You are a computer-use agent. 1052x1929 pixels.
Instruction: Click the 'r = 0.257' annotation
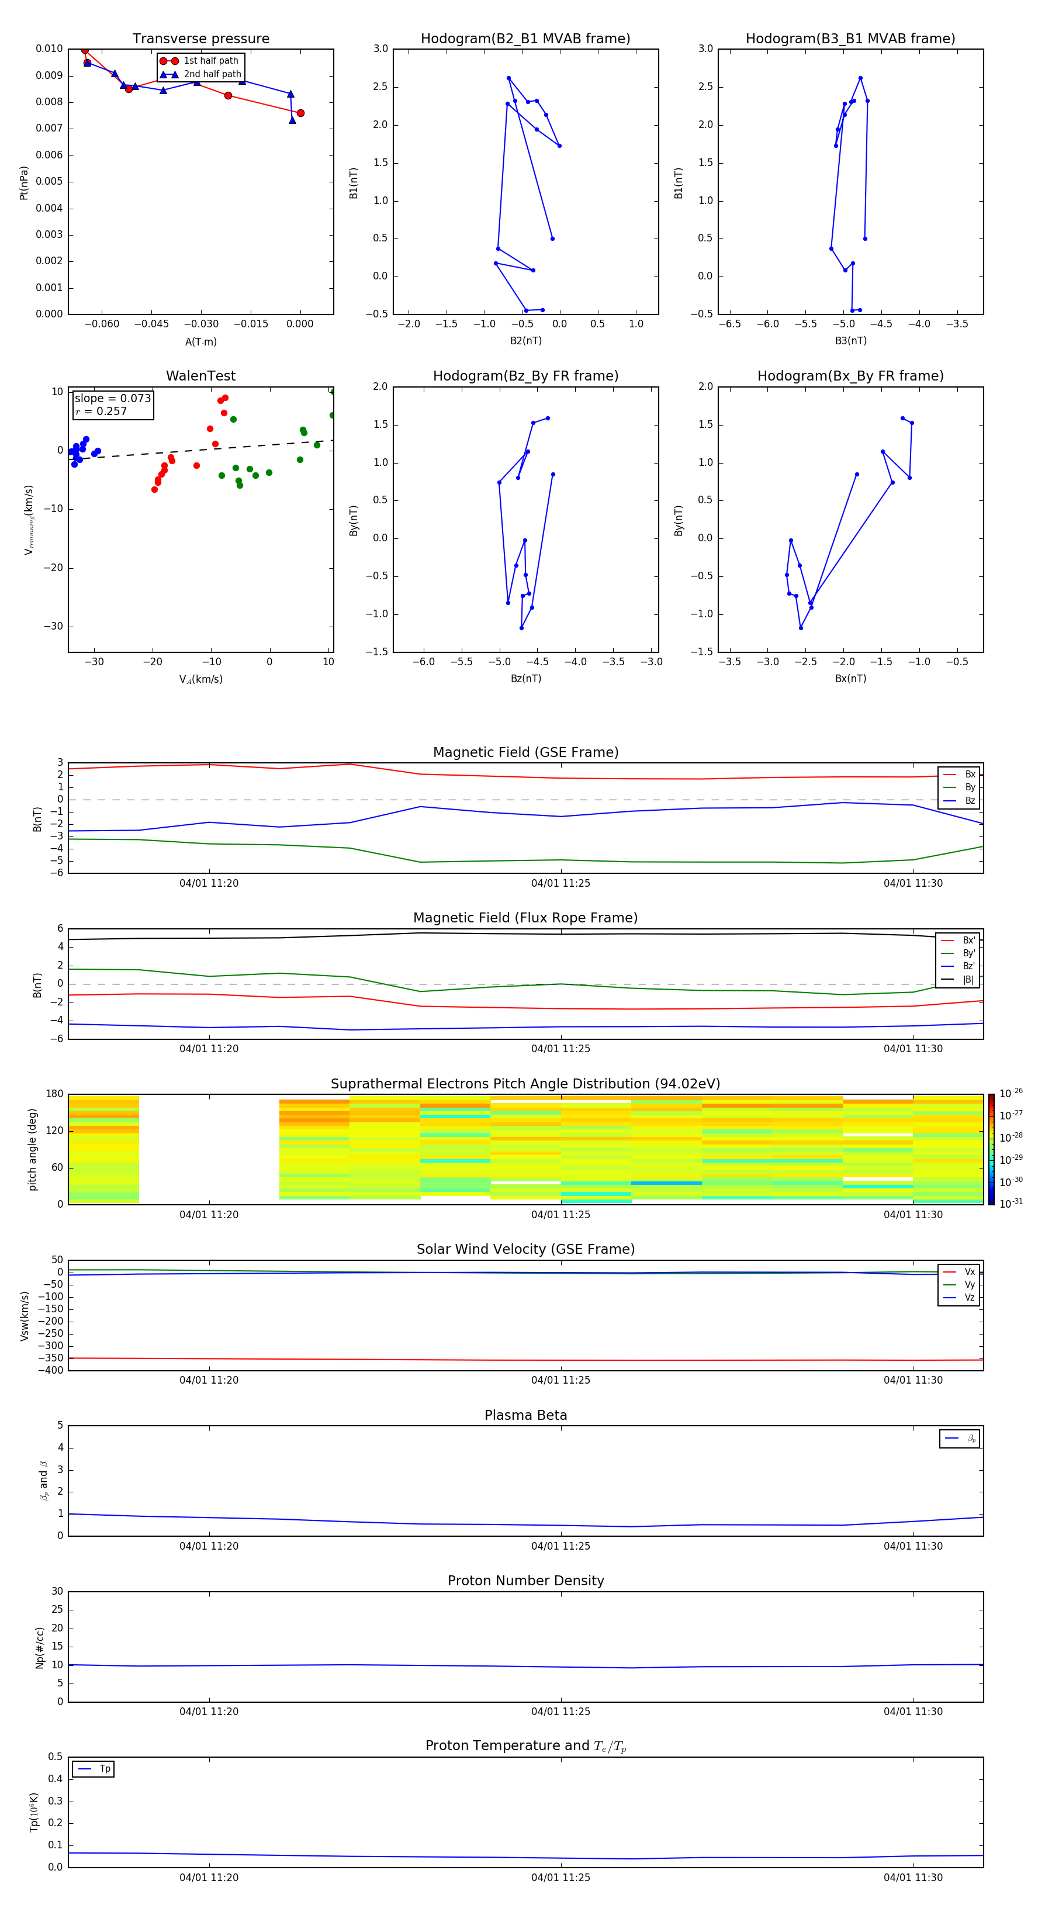click(x=101, y=411)
